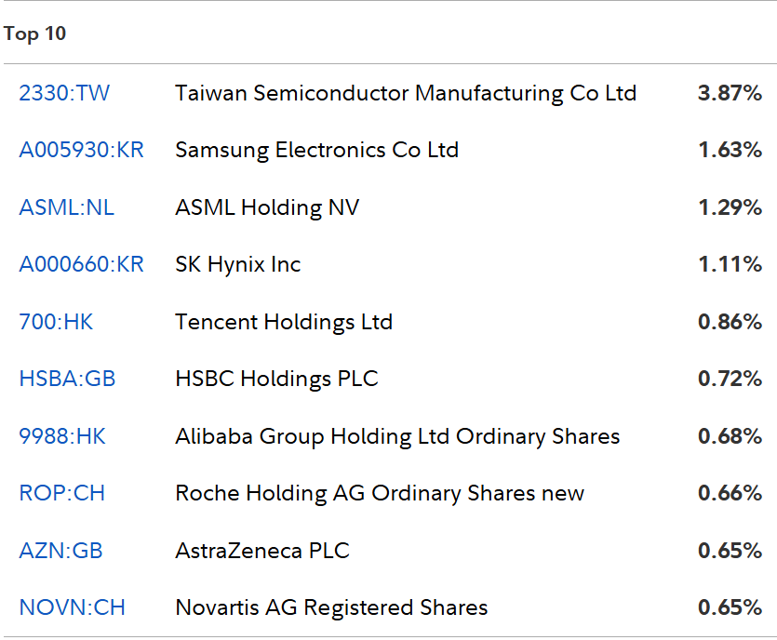
Task: Open the ROP:CH ticker link
Action: click(x=62, y=493)
